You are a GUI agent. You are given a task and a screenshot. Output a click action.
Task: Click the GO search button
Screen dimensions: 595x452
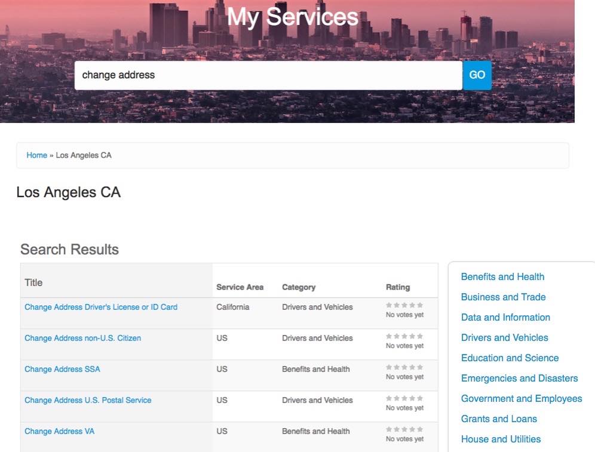(477, 75)
